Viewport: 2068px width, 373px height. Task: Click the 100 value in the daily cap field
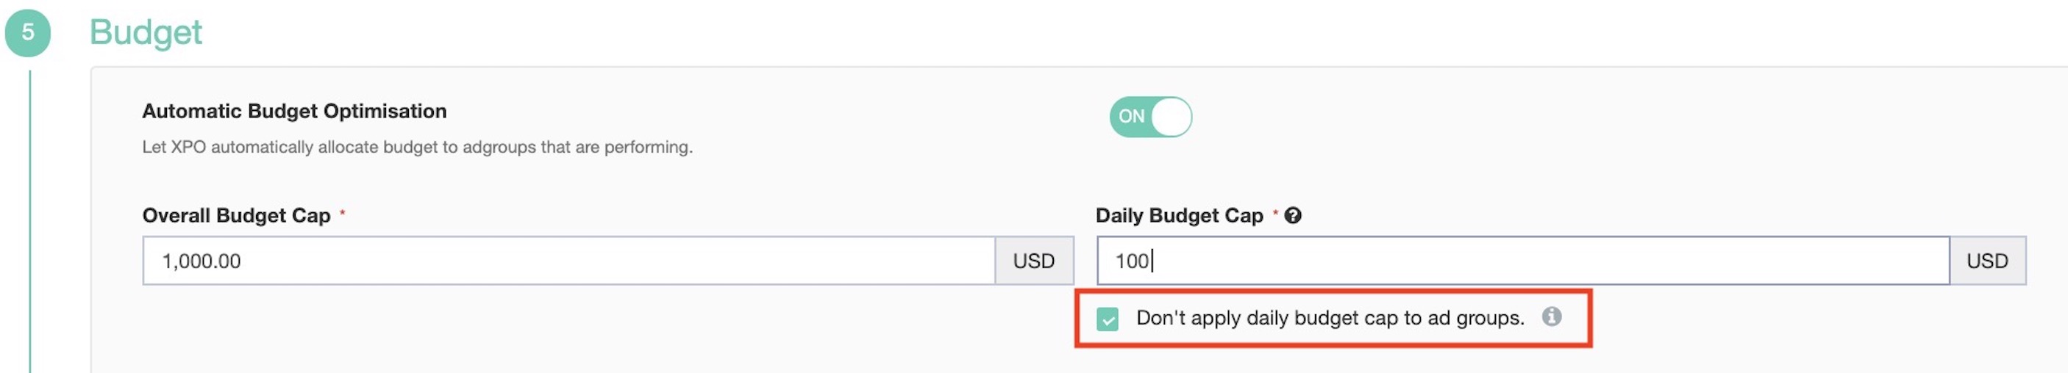click(1132, 261)
